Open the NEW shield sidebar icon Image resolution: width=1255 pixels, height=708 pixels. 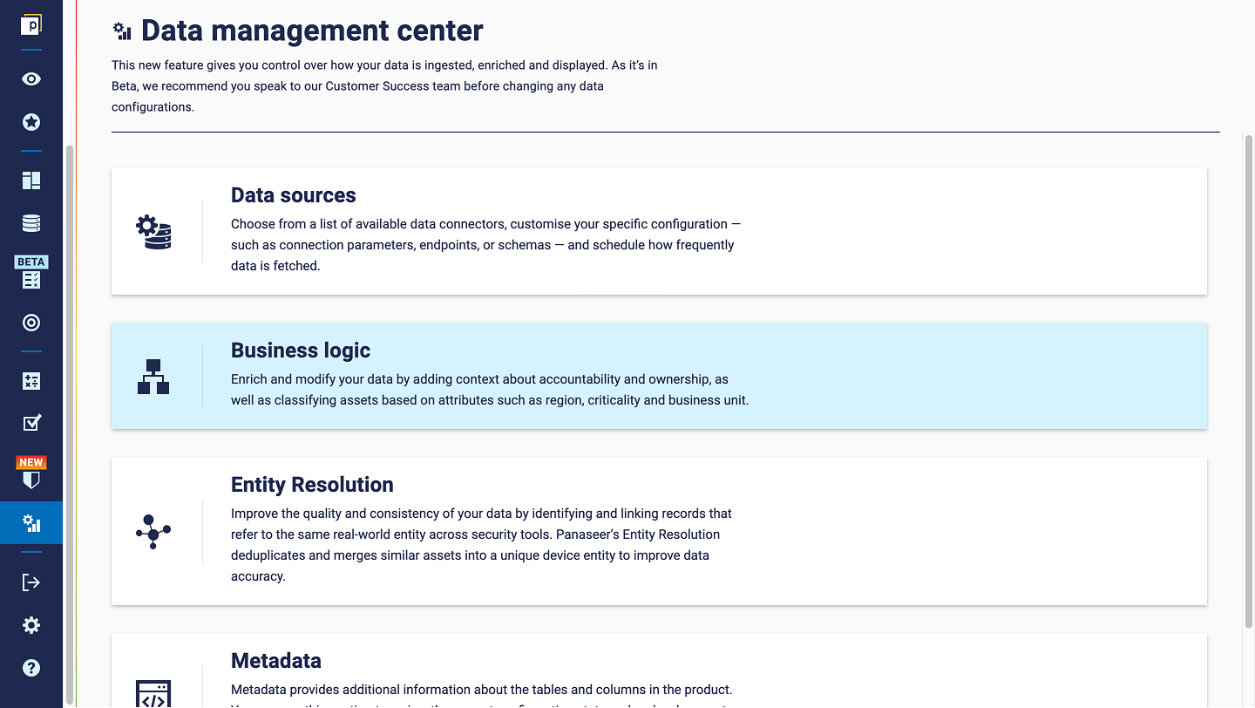coord(31,473)
